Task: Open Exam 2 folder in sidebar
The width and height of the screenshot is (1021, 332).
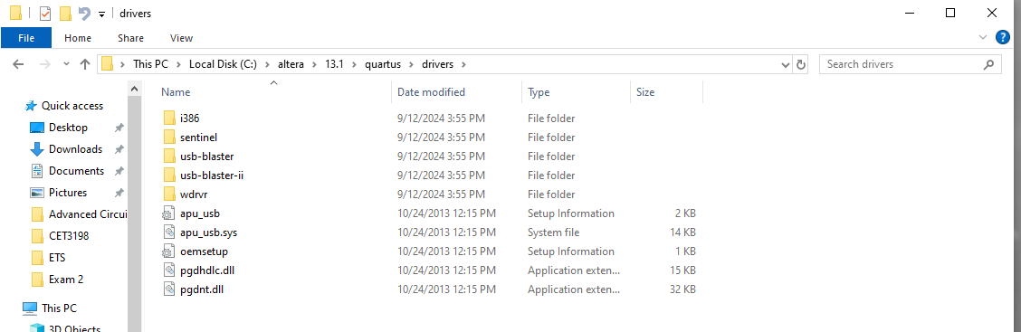Action: [66, 280]
